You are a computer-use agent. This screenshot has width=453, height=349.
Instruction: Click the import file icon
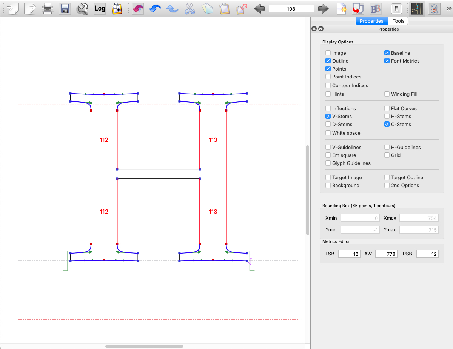[13, 8]
